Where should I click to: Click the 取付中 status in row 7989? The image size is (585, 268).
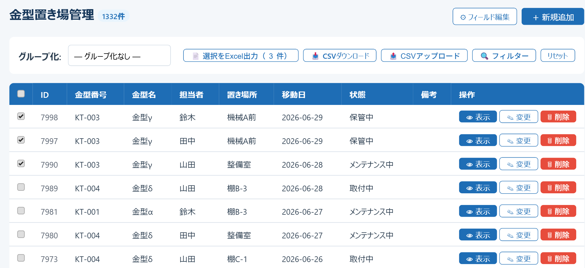point(361,188)
